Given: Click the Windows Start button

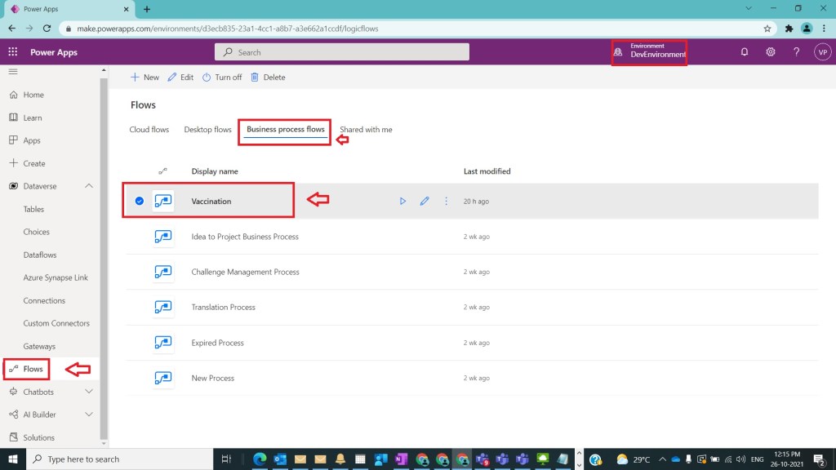Looking at the screenshot, I should pos(13,459).
